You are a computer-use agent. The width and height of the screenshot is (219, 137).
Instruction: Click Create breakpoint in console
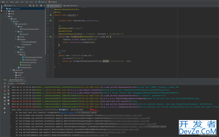[x=51, y=110]
